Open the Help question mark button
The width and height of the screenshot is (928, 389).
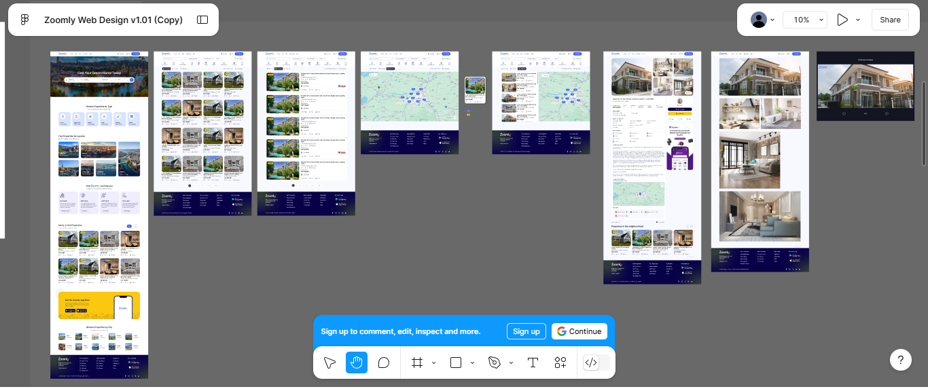click(x=900, y=360)
